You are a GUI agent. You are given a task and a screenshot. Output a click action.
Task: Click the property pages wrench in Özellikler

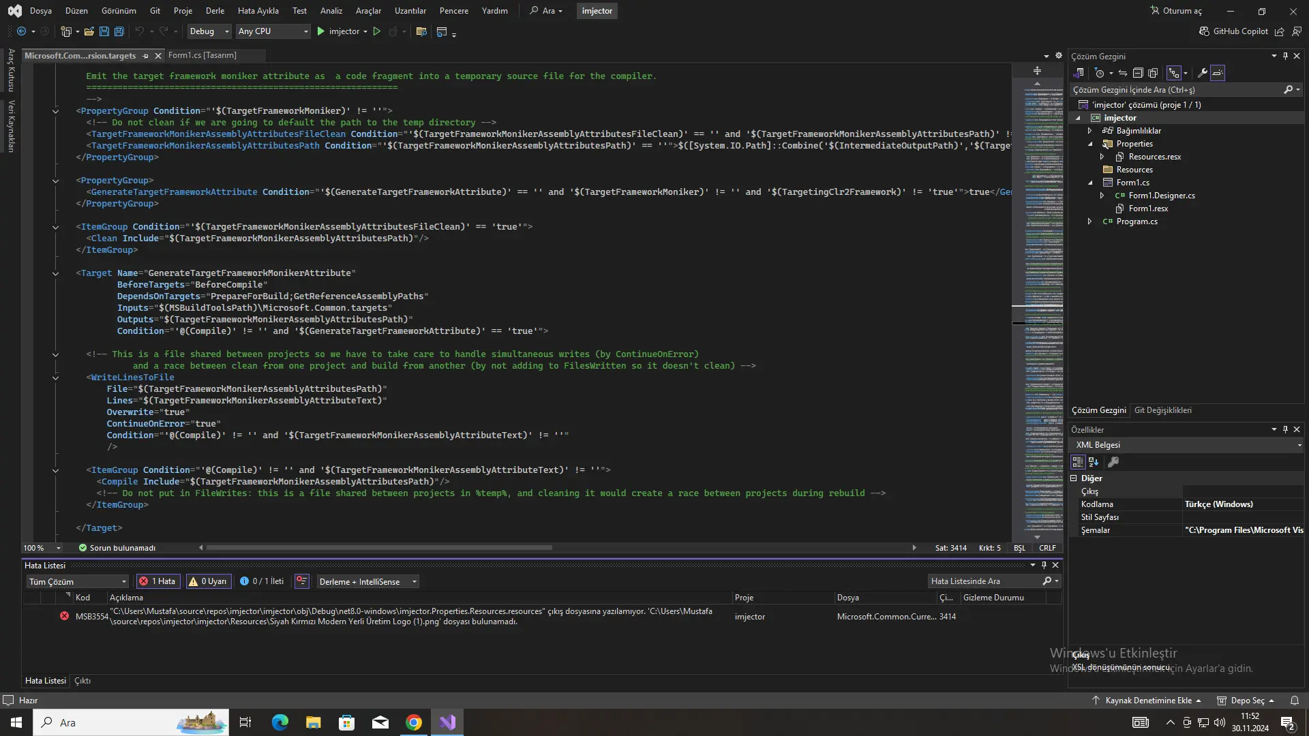click(x=1113, y=462)
